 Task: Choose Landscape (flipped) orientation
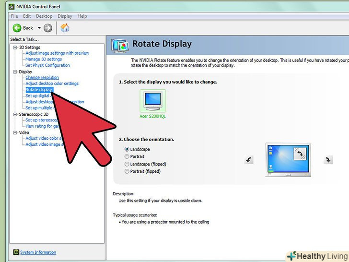pyautogui.click(x=127, y=164)
